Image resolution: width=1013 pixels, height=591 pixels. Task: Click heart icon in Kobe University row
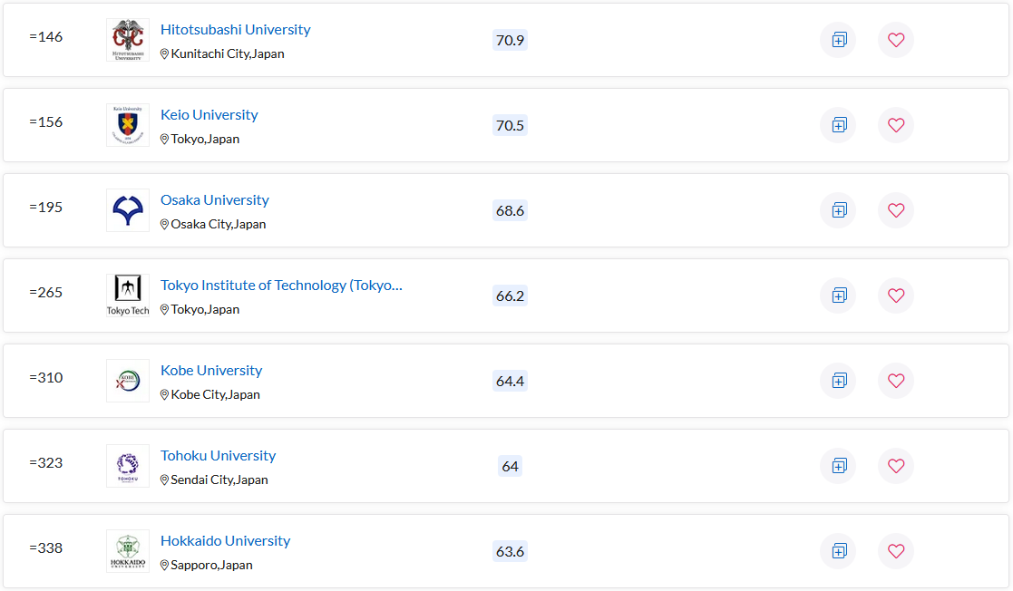(896, 381)
